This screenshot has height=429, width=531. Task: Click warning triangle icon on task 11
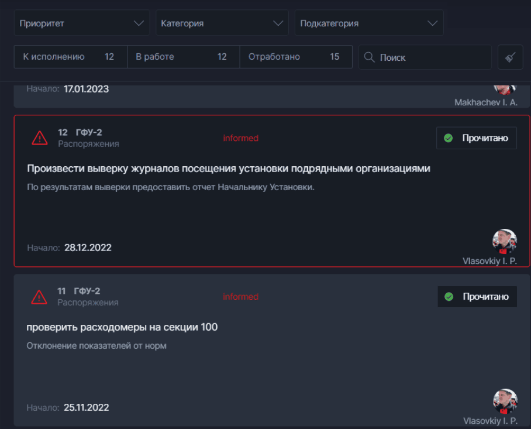point(39,297)
